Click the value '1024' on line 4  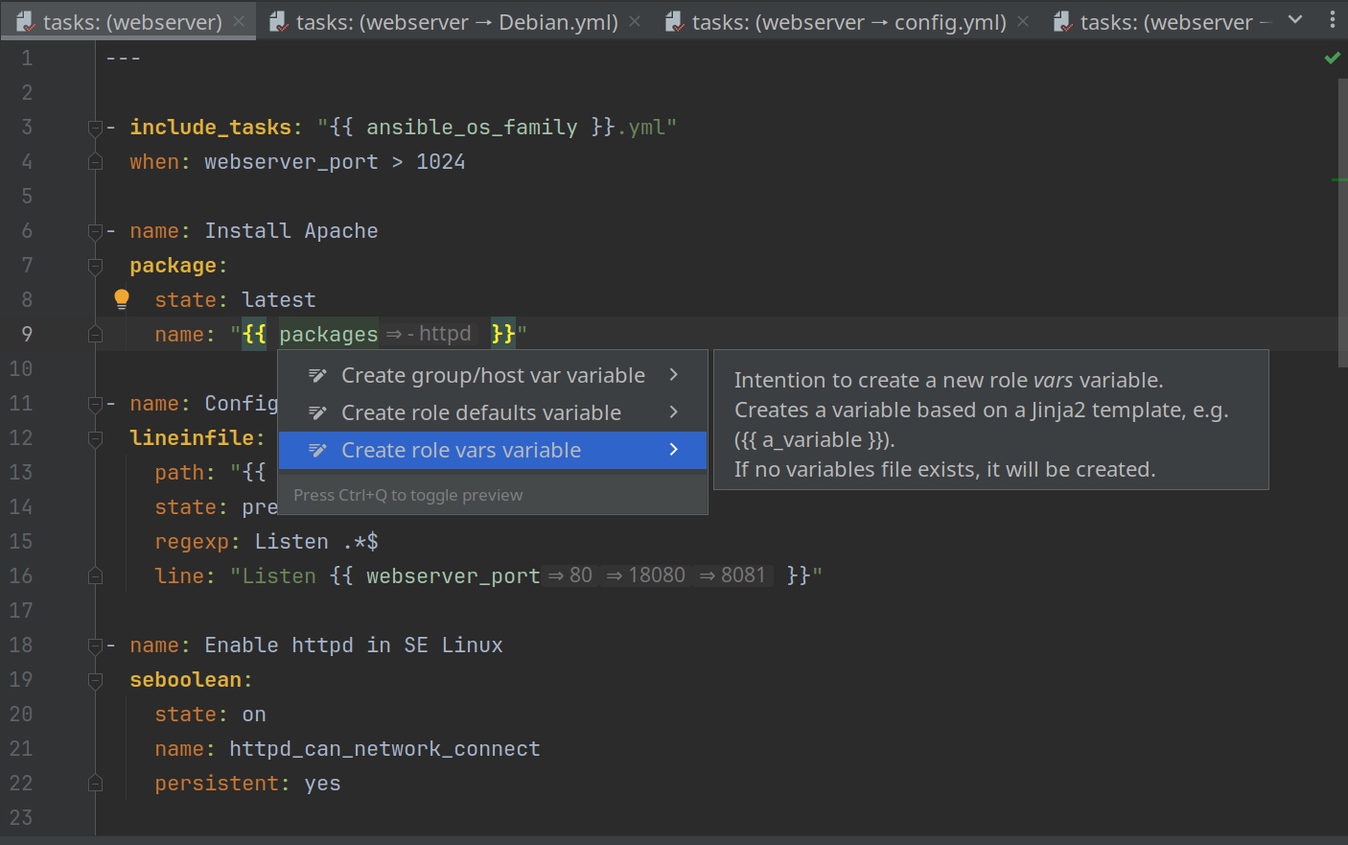point(441,161)
